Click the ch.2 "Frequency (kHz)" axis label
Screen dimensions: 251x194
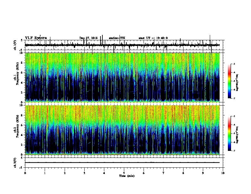coord(17,126)
